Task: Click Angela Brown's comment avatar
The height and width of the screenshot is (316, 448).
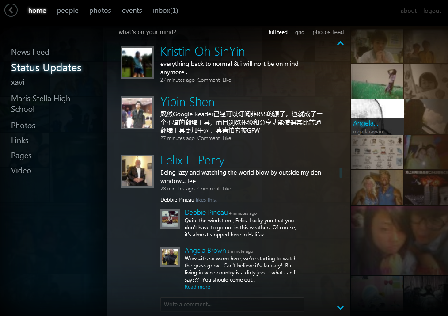Action: (170, 257)
